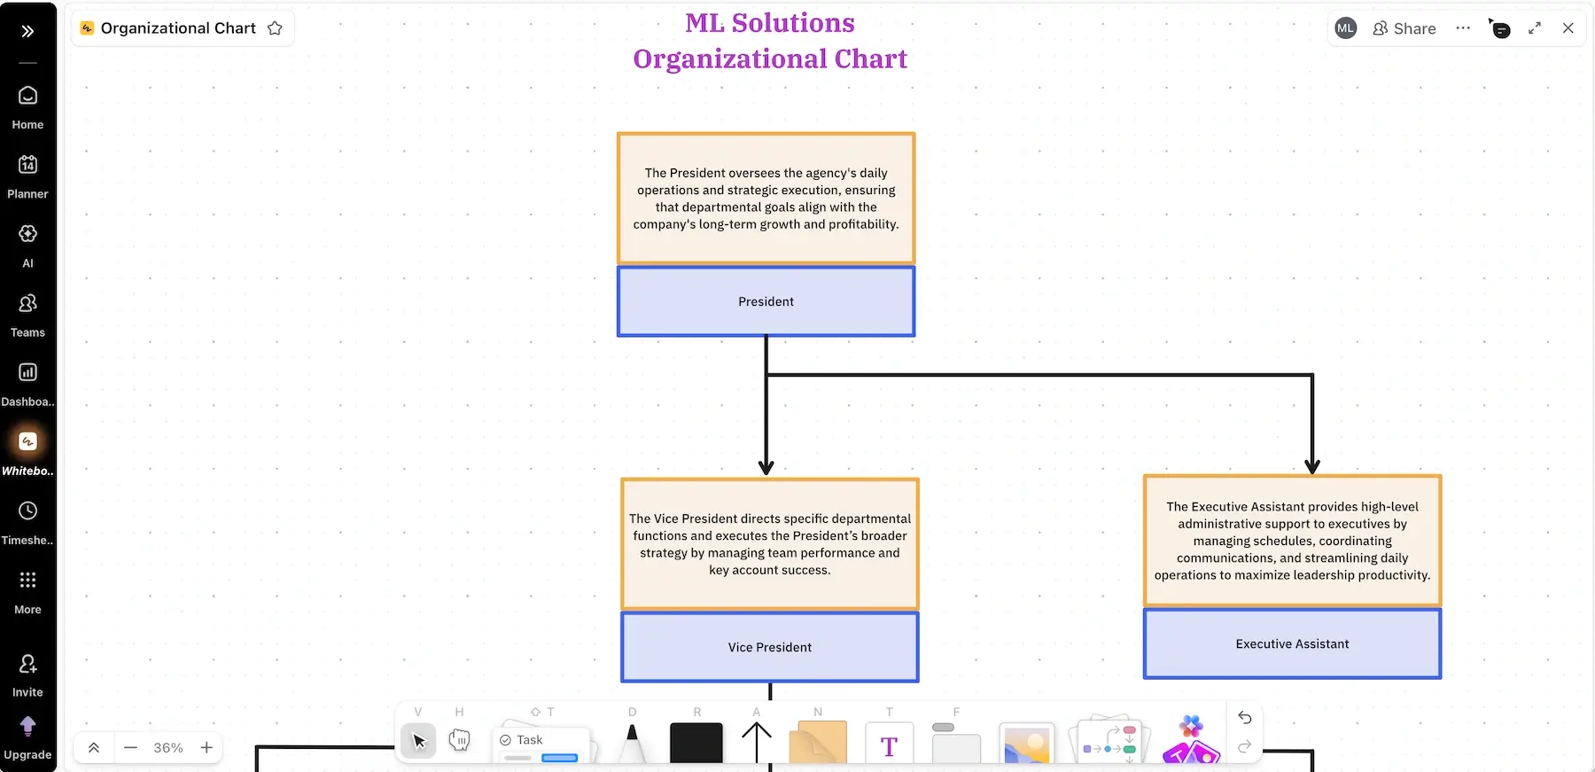Select the Vice President description note
Screen dimensions: 1595x772
pos(770,544)
